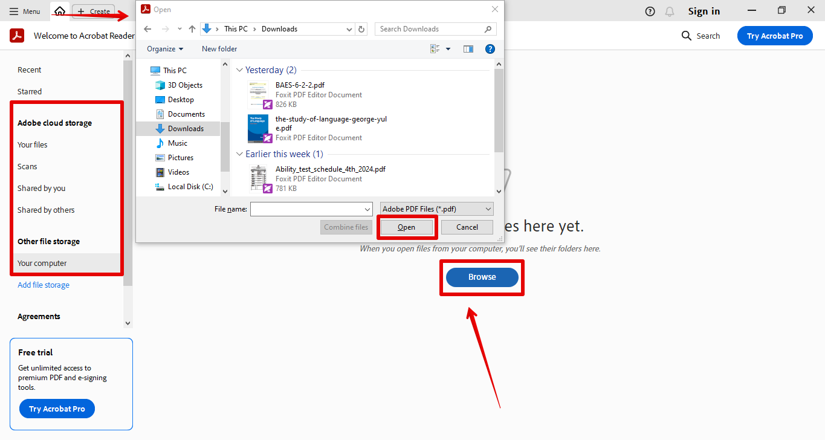Go up one folder level
The height and width of the screenshot is (440, 825).
tap(192, 29)
